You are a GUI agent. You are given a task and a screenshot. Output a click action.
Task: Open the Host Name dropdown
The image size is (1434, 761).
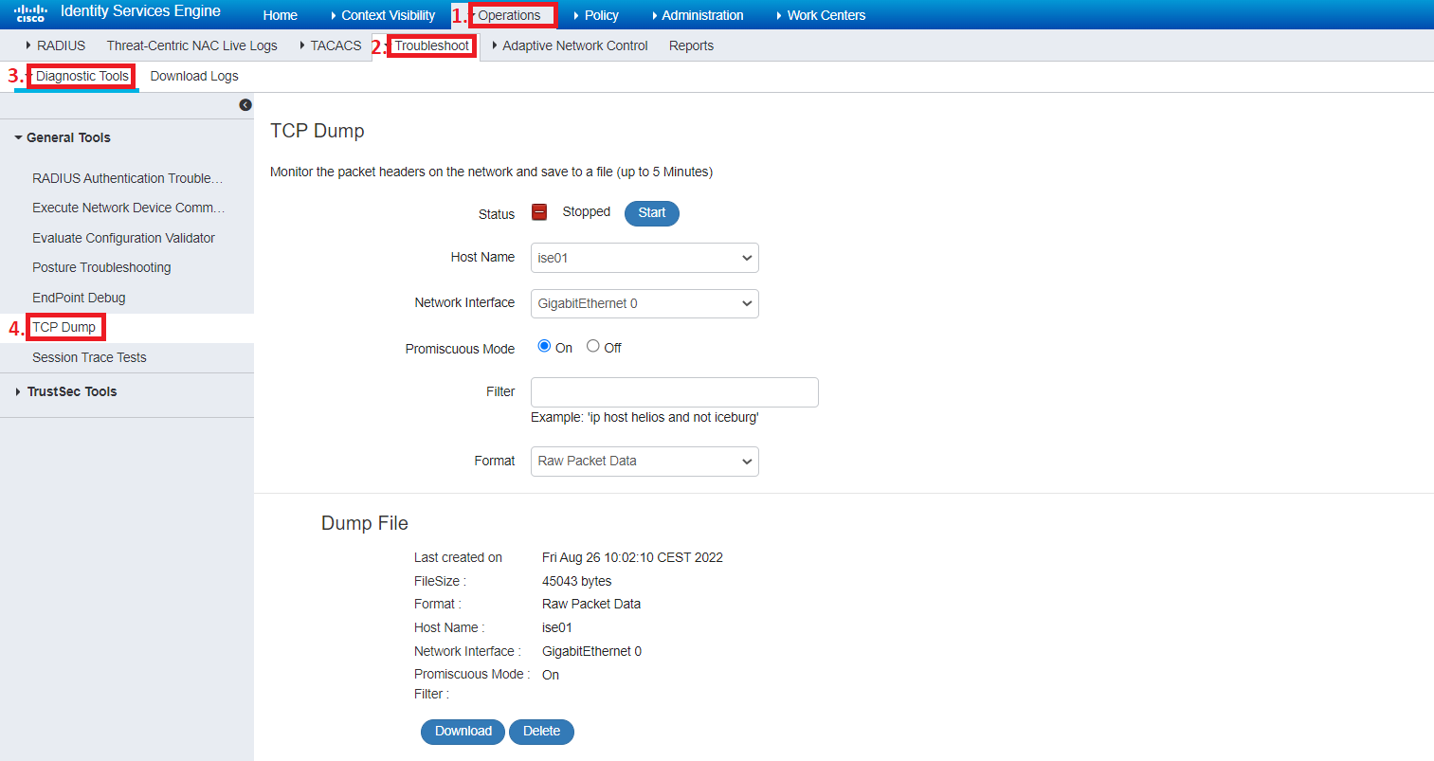pos(644,258)
